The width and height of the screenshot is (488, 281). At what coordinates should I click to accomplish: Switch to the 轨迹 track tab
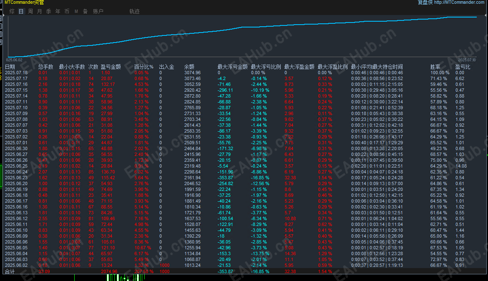click(x=134, y=11)
